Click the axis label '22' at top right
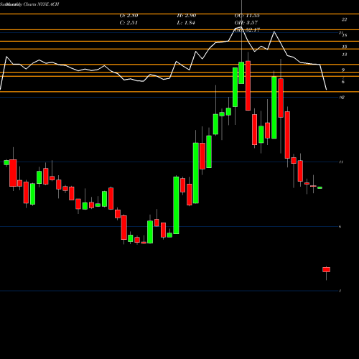This screenshot has height=359, width=359. tap(344, 19)
